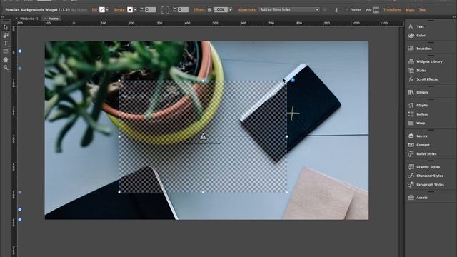Collapse the right panel dock arrows
Screen dimensions: 457x257
(454, 17)
